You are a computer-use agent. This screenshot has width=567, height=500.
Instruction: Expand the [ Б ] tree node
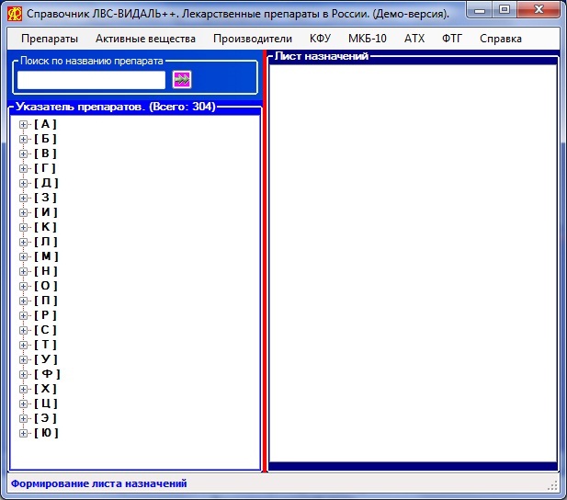point(23,140)
